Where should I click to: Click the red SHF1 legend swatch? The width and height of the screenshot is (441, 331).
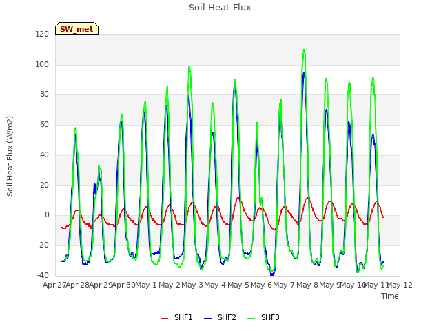tap(164, 319)
